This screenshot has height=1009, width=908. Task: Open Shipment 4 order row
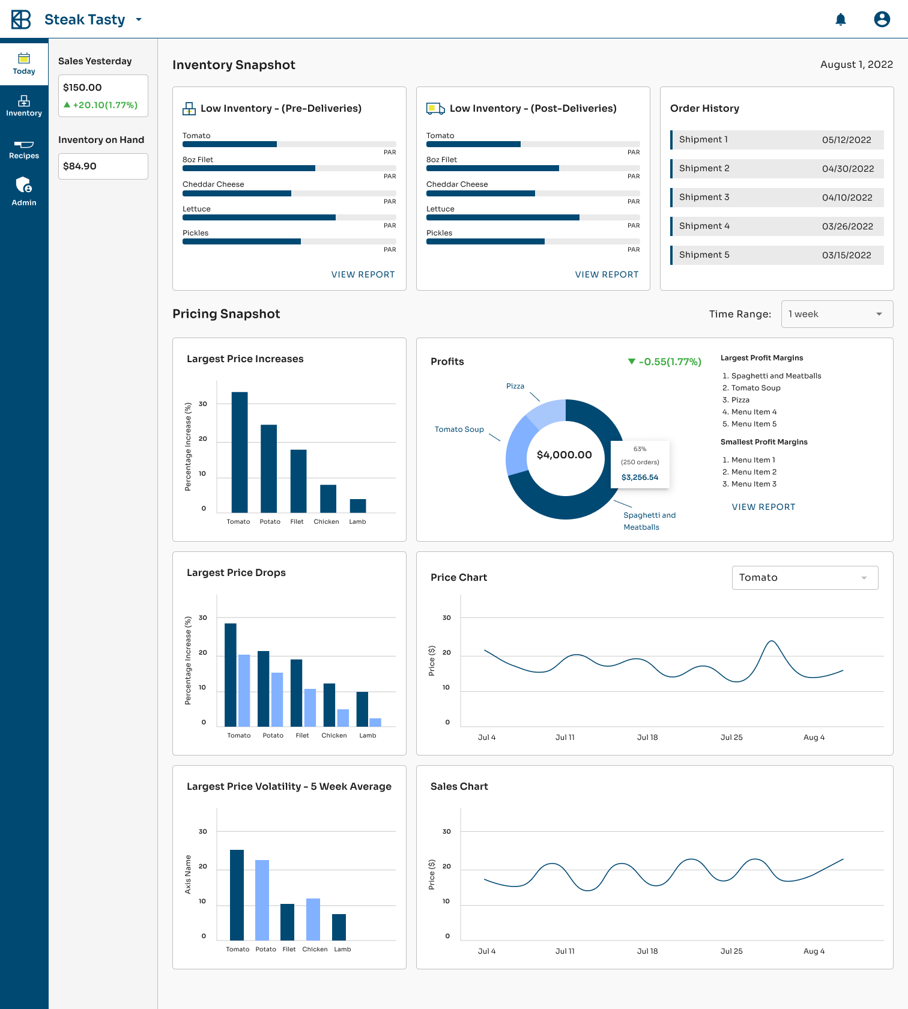click(x=777, y=226)
